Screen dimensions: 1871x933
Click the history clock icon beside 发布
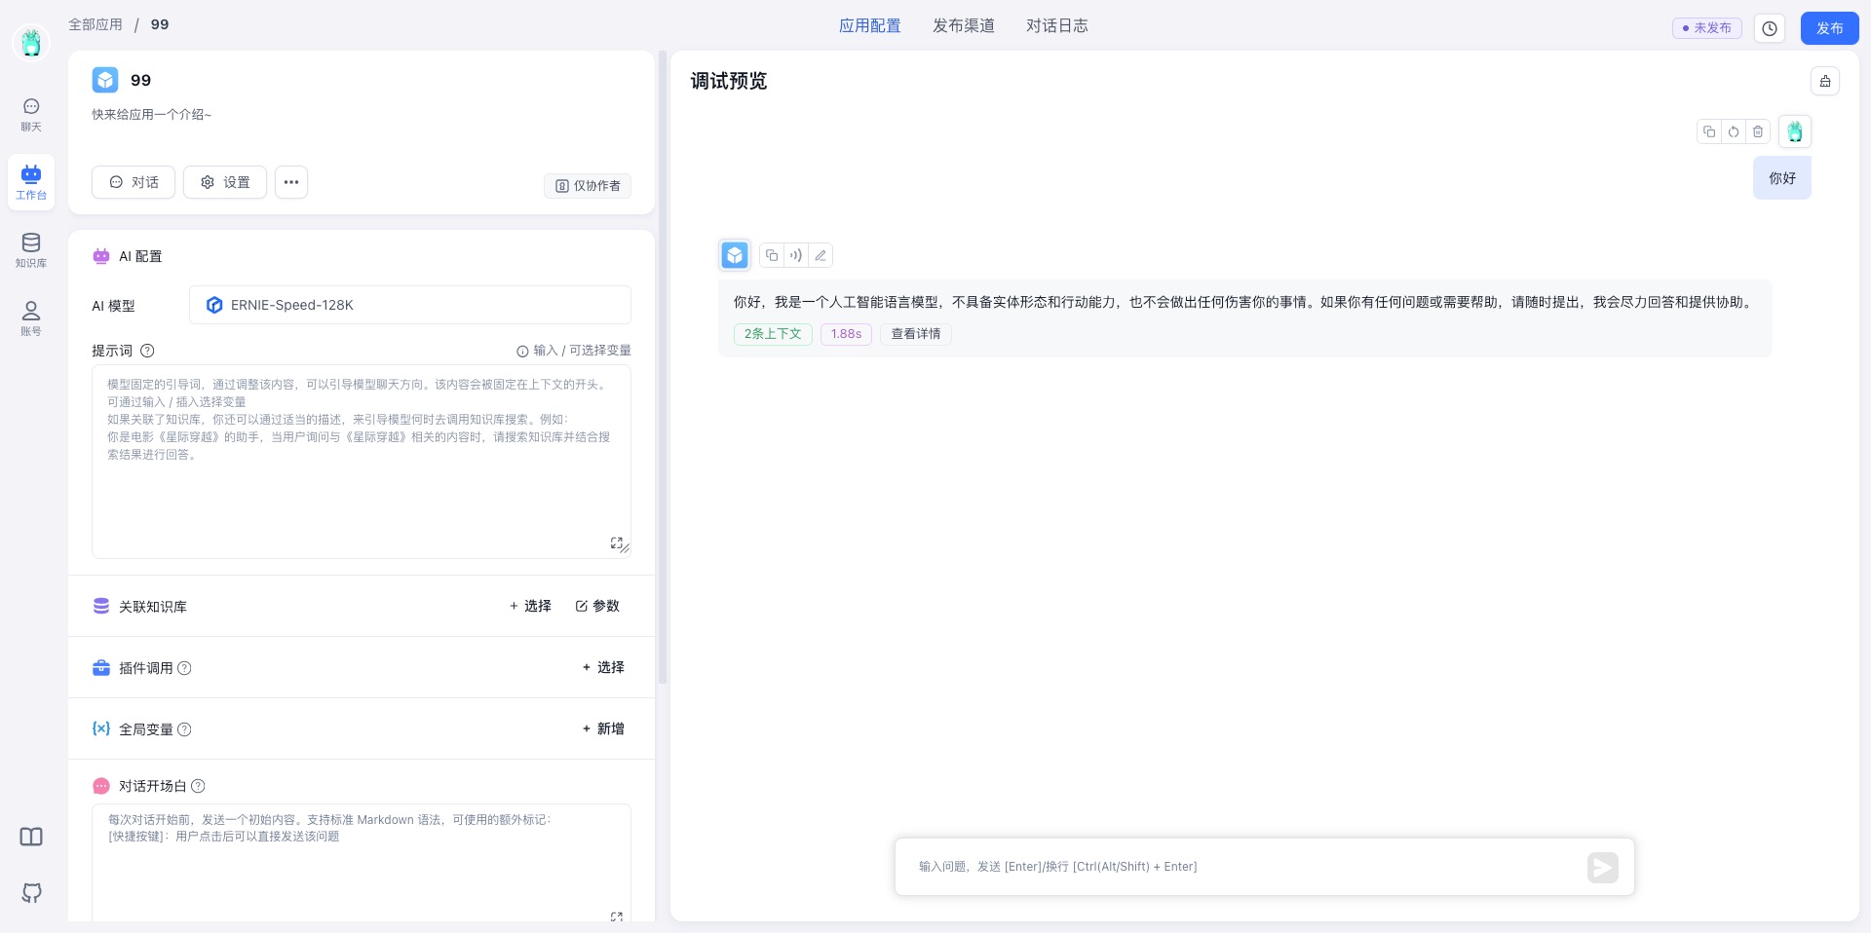click(x=1770, y=28)
